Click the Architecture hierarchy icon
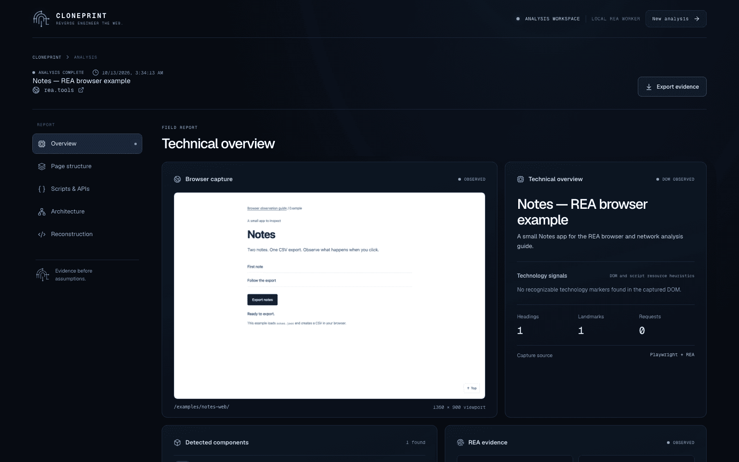The image size is (739, 462). [x=42, y=212]
